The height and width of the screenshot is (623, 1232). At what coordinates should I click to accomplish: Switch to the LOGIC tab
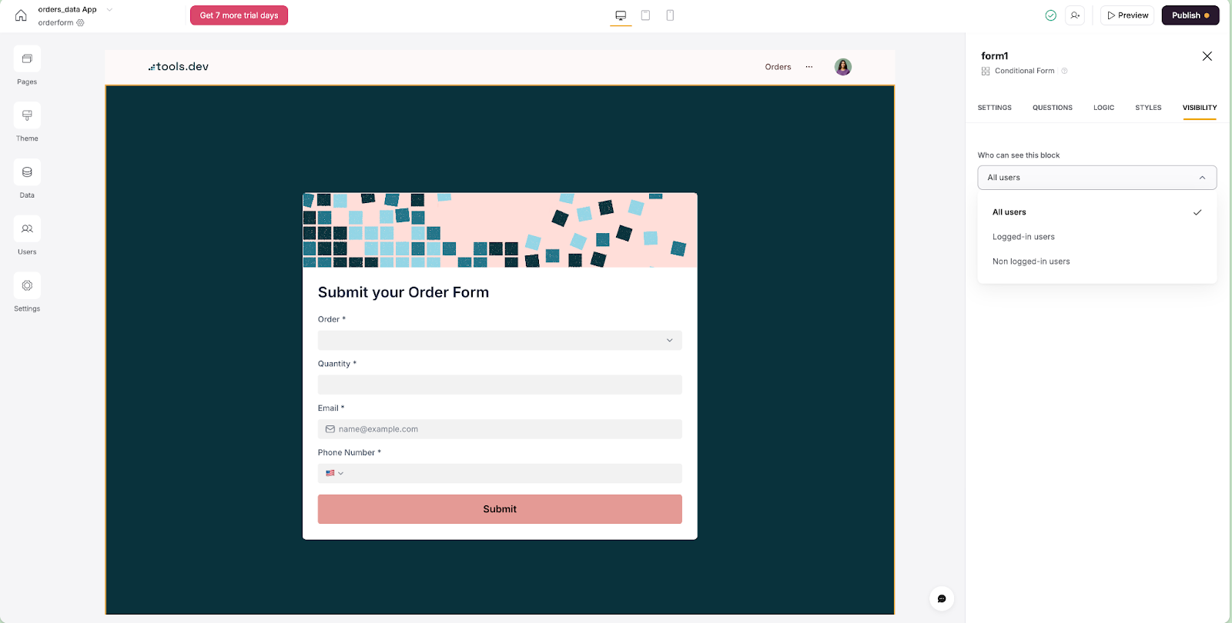click(1103, 108)
